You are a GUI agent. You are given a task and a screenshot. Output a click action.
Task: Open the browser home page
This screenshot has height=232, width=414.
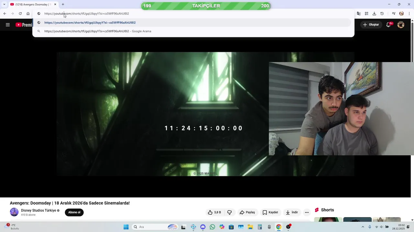[28, 14]
